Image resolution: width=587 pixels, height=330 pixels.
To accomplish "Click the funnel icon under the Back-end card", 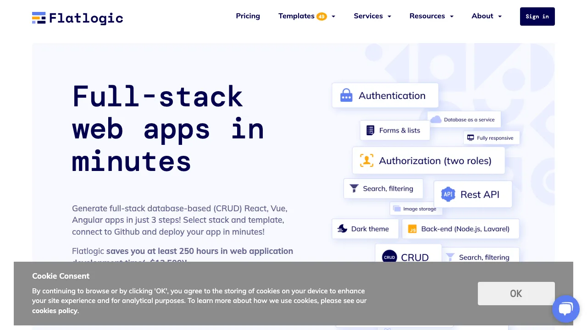I will 450,257.
